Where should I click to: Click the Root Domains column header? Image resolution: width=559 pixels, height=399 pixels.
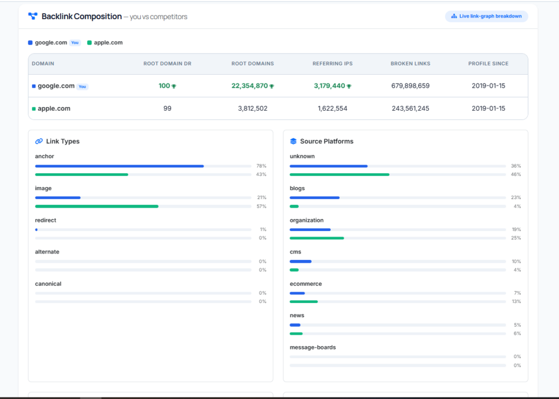point(252,64)
